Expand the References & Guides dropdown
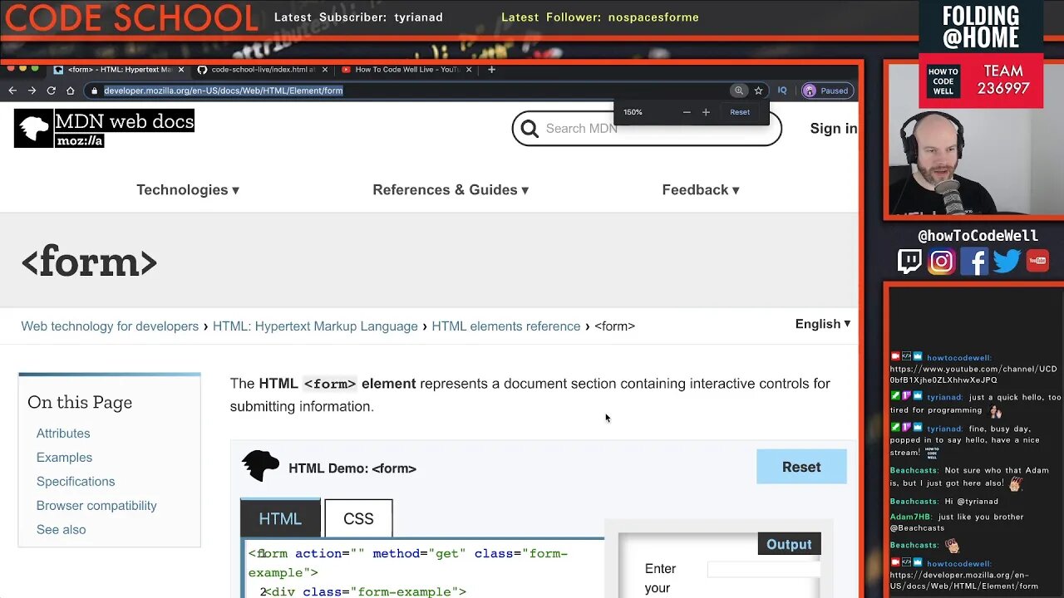Image resolution: width=1064 pixels, height=598 pixels. (449, 189)
